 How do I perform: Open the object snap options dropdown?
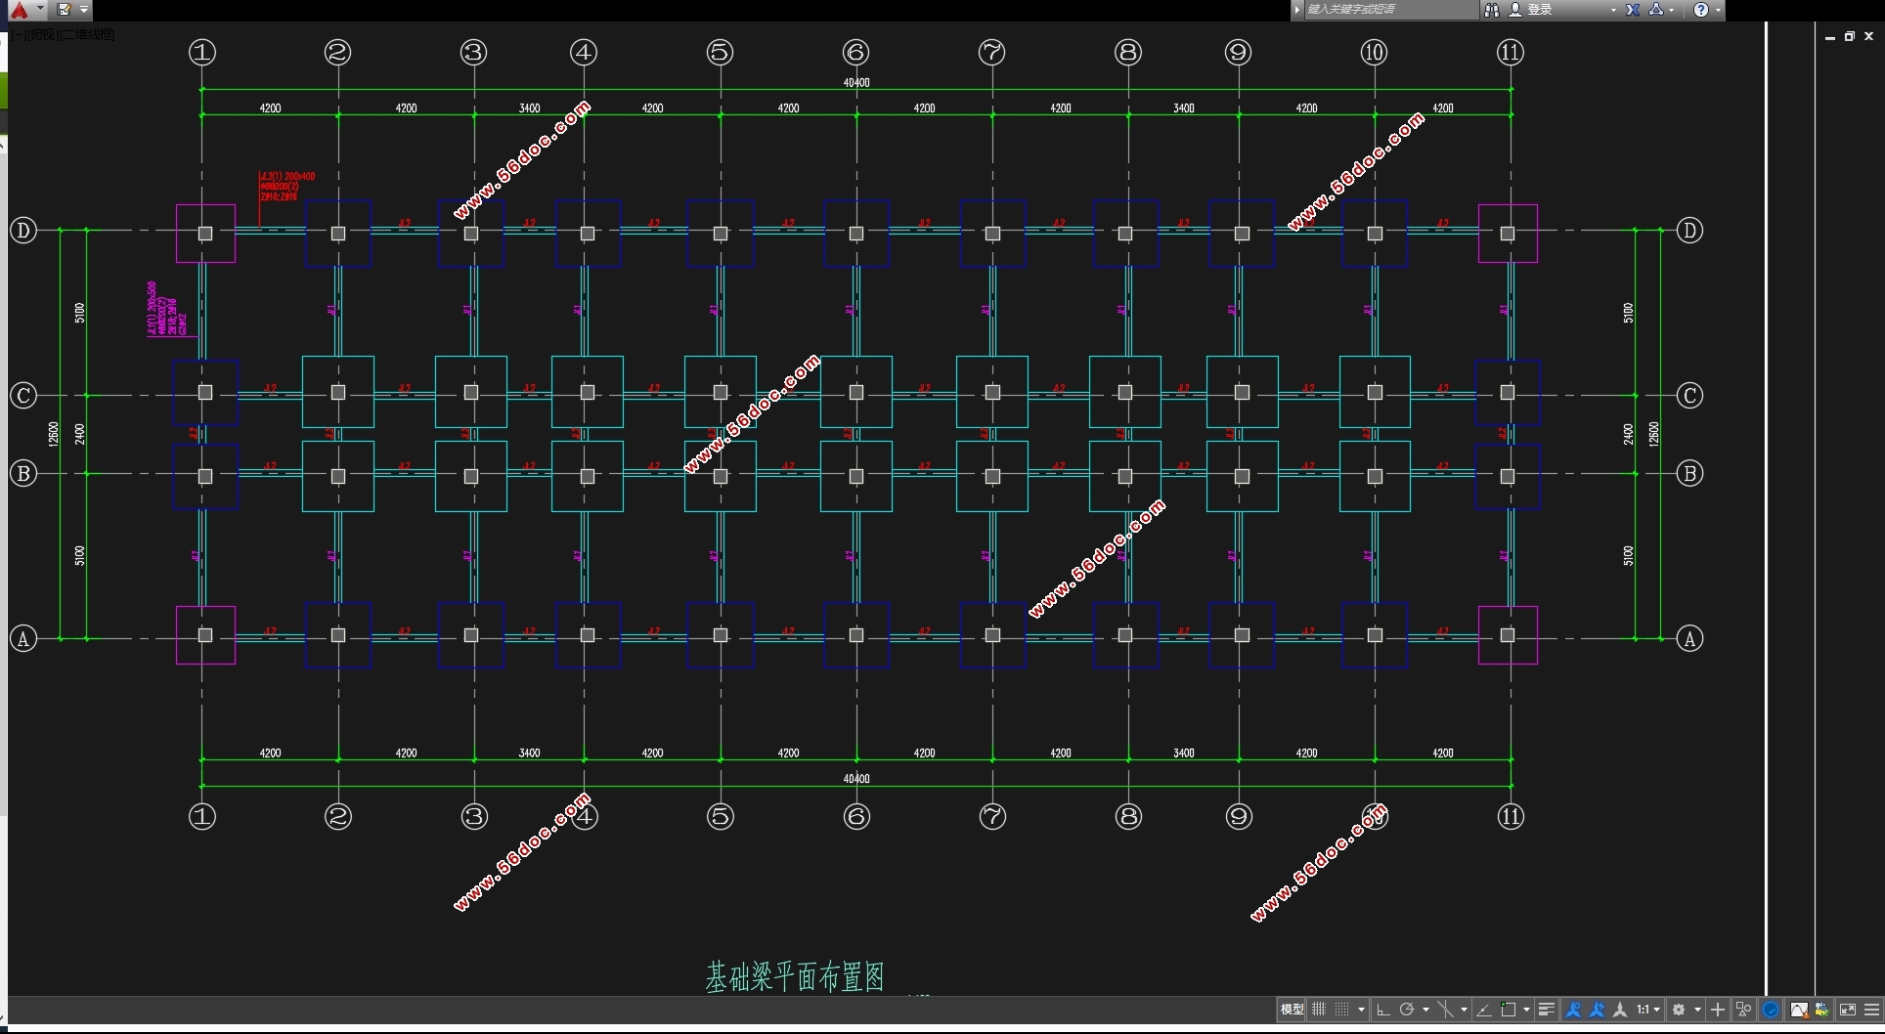1526,1010
